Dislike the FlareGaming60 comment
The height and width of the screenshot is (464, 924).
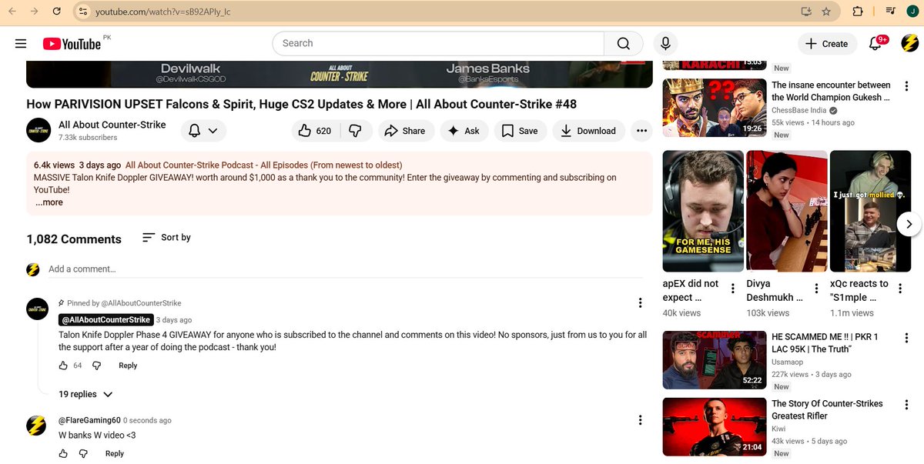coord(83,453)
